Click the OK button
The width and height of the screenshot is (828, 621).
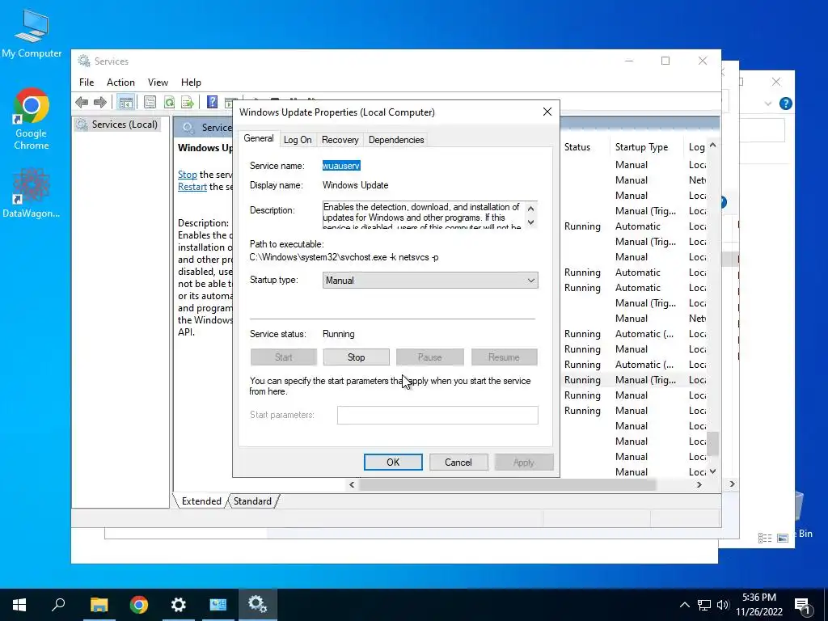393,462
